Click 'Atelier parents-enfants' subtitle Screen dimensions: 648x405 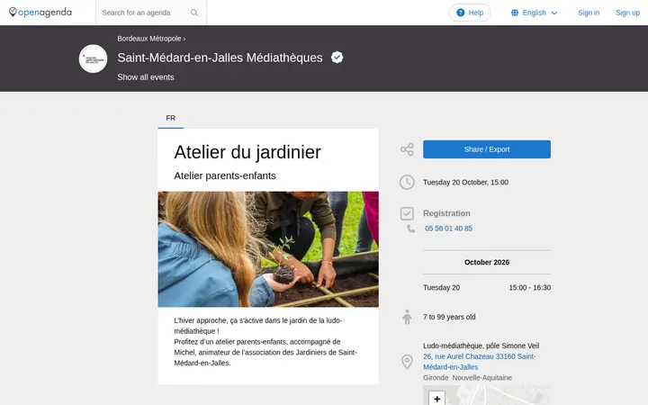click(x=225, y=175)
